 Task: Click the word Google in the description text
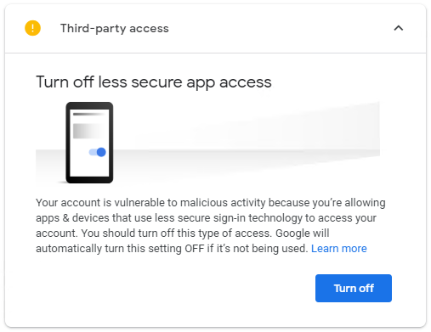292,234
